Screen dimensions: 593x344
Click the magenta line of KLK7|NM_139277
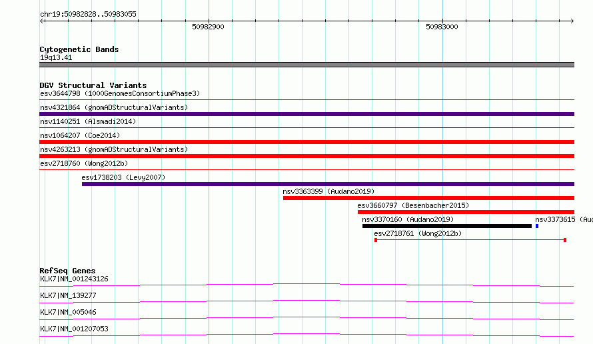point(306,301)
